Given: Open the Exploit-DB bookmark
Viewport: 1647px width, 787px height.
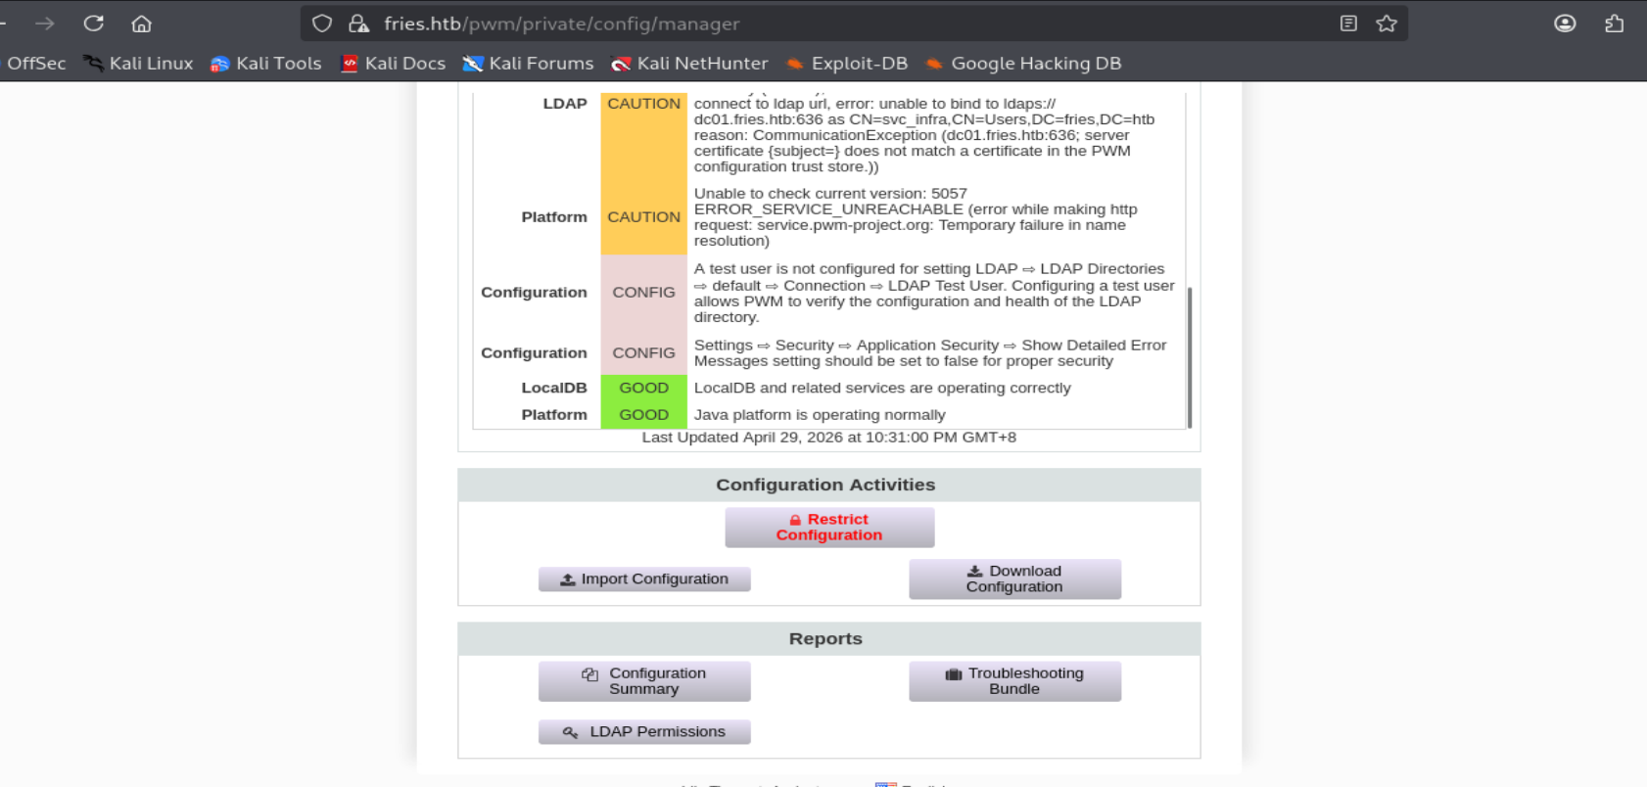Looking at the screenshot, I should (846, 64).
